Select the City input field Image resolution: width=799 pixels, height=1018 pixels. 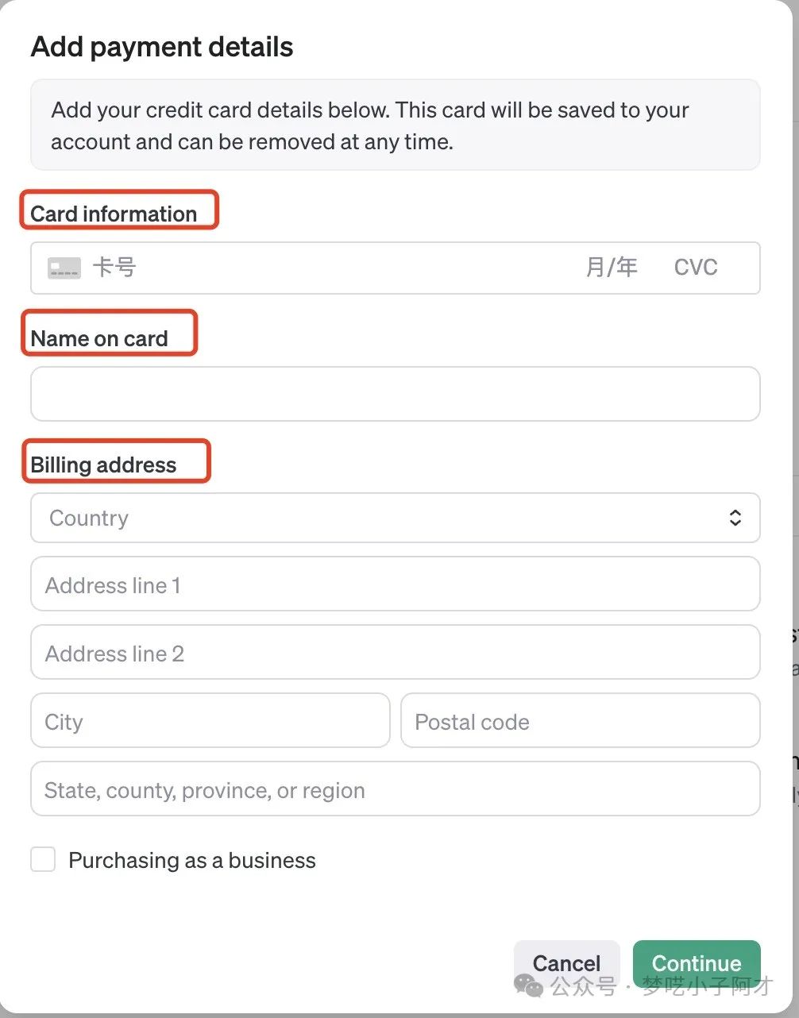coord(210,722)
